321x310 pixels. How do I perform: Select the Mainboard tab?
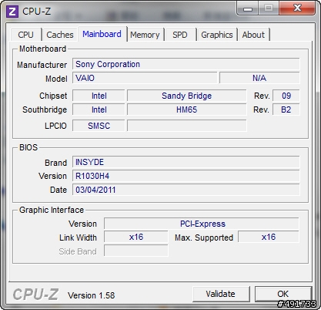tap(102, 34)
